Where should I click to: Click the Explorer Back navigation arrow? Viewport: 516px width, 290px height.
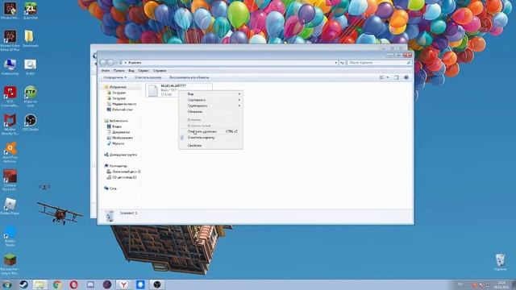[103, 63]
